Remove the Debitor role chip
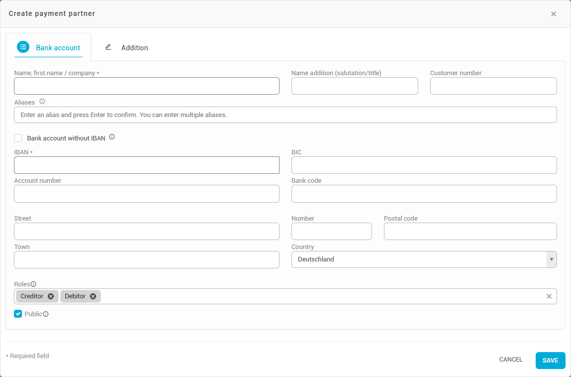This screenshot has height=377, width=571. pyautogui.click(x=93, y=296)
